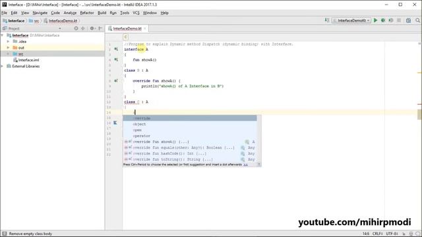
Task: Click the gutter icon beside interface A
Action: coord(116,49)
